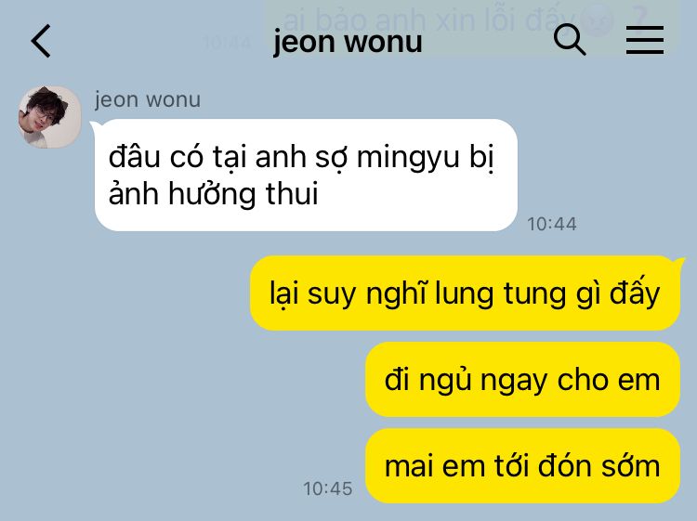The image size is (697, 521).
Task: Tap the 10:45 timestamp beside the last bubble
Action: [328, 488]
